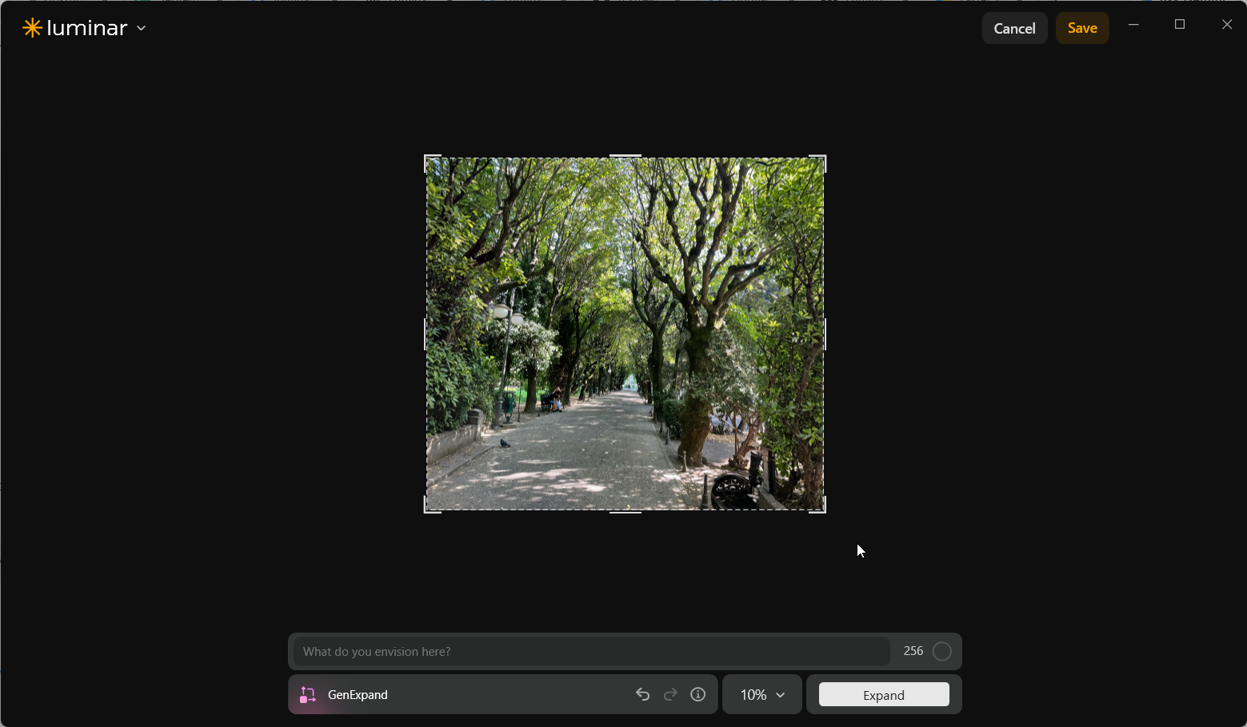Click the left edge crop handle
1247x727 pixels.
[425, 334]
